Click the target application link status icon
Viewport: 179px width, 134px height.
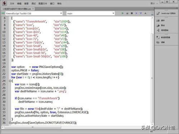click(x=3, y=13)
